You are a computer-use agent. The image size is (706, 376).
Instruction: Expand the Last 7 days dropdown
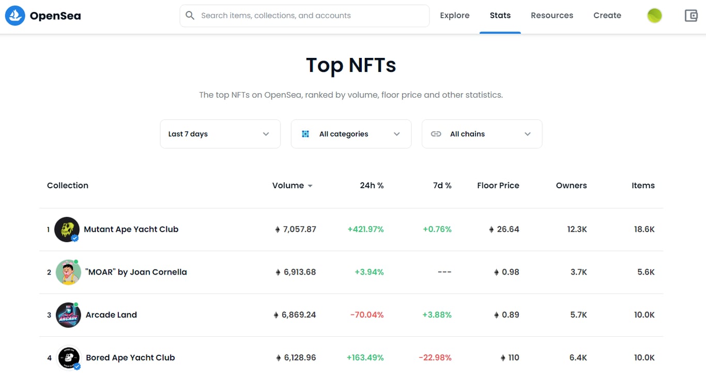[x=220, y=134]
